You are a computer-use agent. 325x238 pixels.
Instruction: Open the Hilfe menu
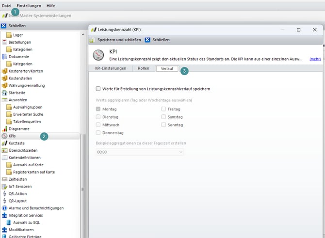[x=50, y=5]
